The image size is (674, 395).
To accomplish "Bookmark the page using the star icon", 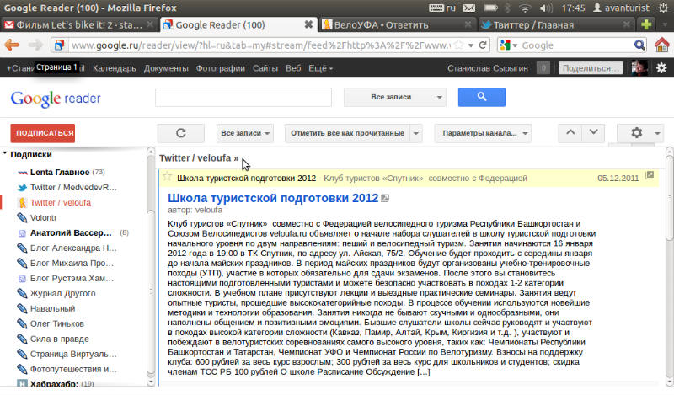I will pos(459,45).
